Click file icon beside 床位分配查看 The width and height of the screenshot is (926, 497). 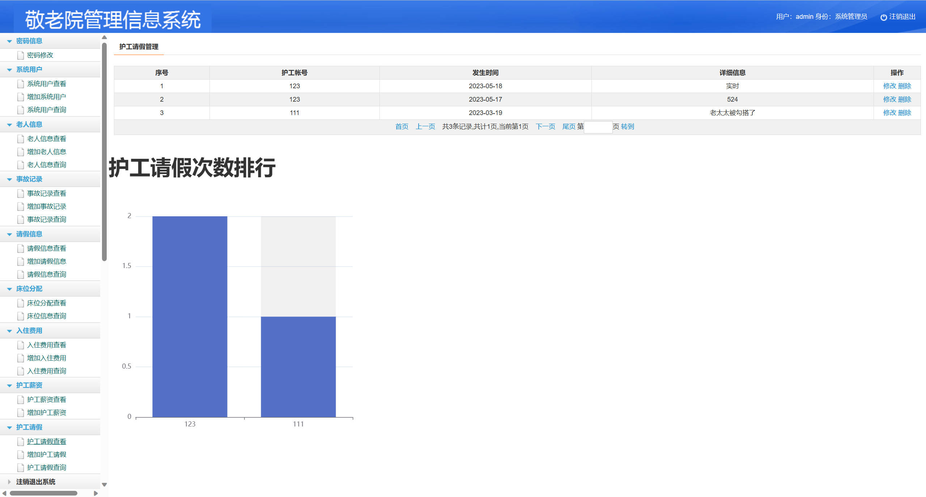pyautogui.click(x=21, y=303)
